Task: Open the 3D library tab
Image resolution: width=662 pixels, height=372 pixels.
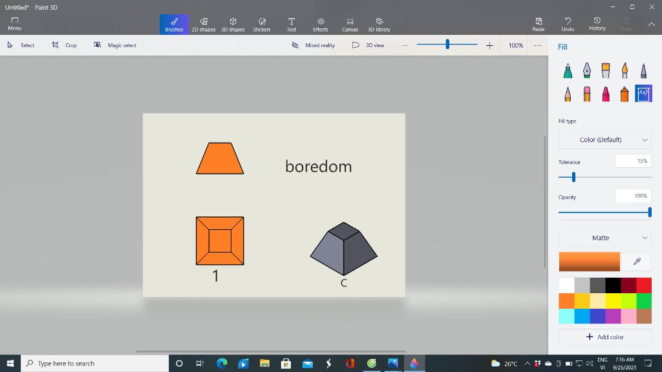Action: tap(379, 25)
